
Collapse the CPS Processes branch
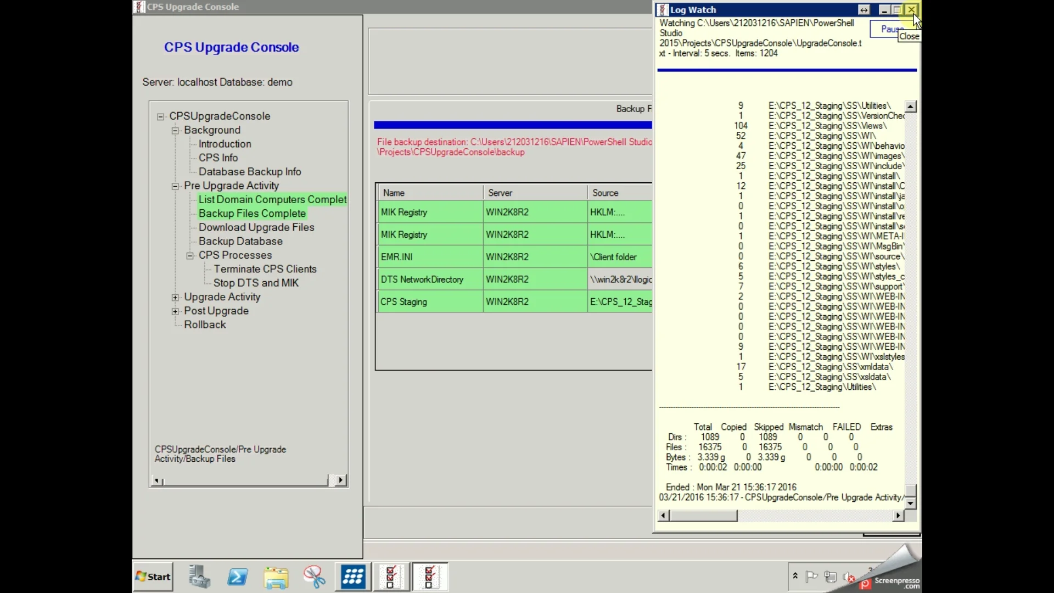189,255
